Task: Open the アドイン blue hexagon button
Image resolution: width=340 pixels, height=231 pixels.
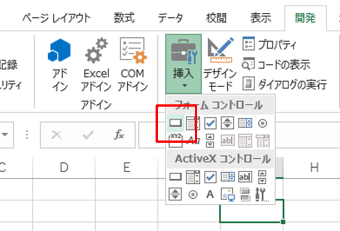Action: pyautogui.click(x=59, y=64)
